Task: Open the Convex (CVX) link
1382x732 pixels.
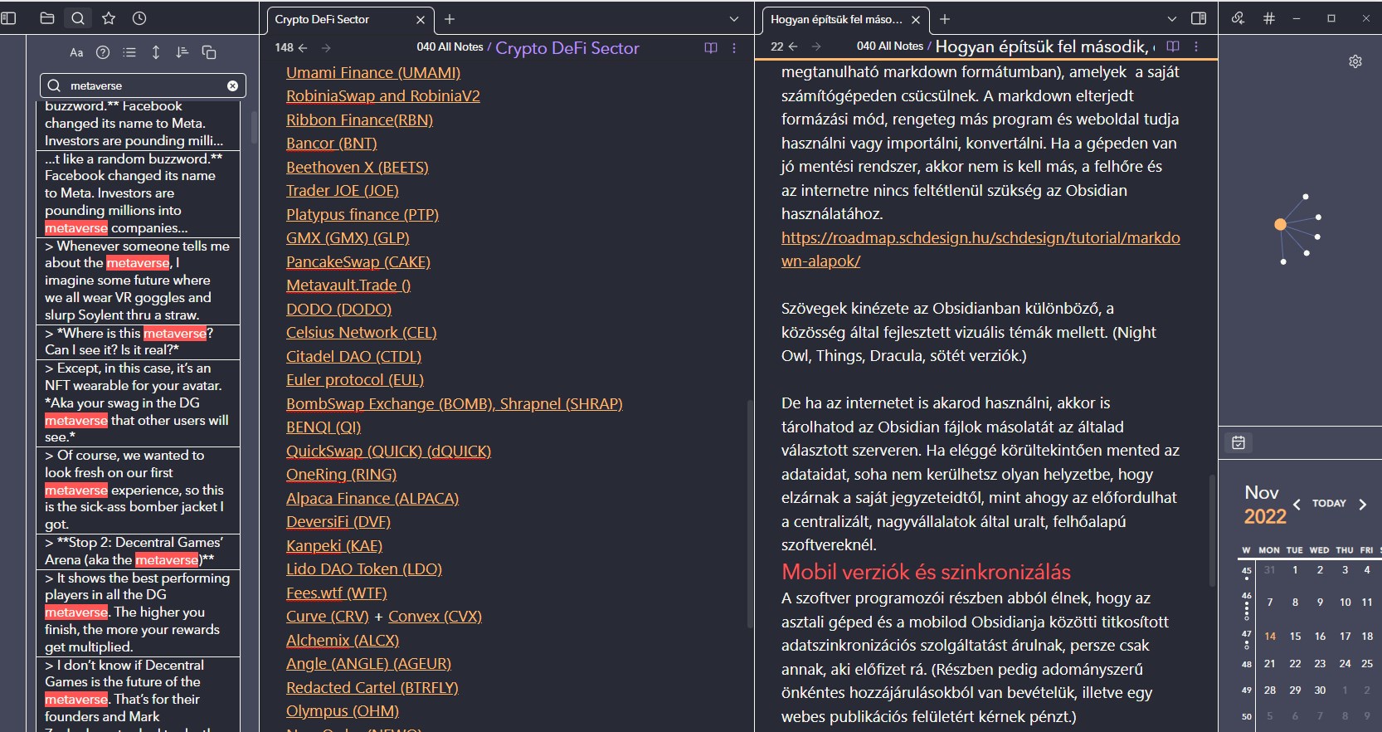Action: pyautogui.click(x=435, y=617)
